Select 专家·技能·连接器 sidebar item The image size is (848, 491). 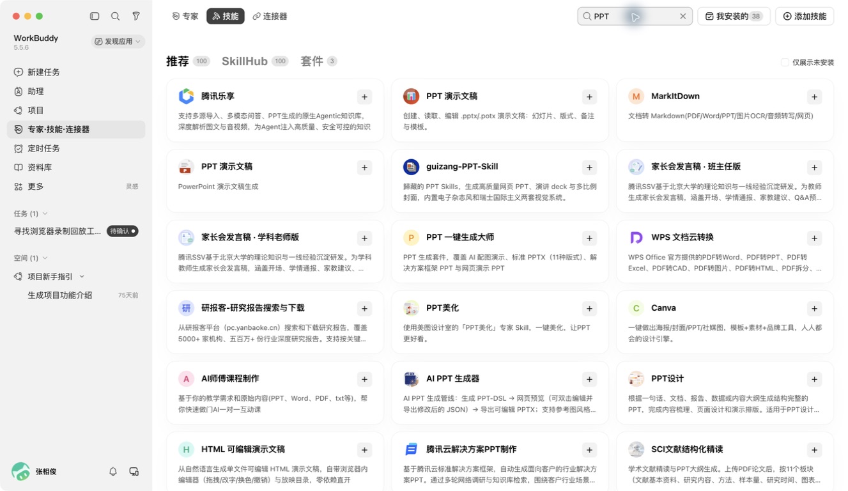tap(76, 129)
